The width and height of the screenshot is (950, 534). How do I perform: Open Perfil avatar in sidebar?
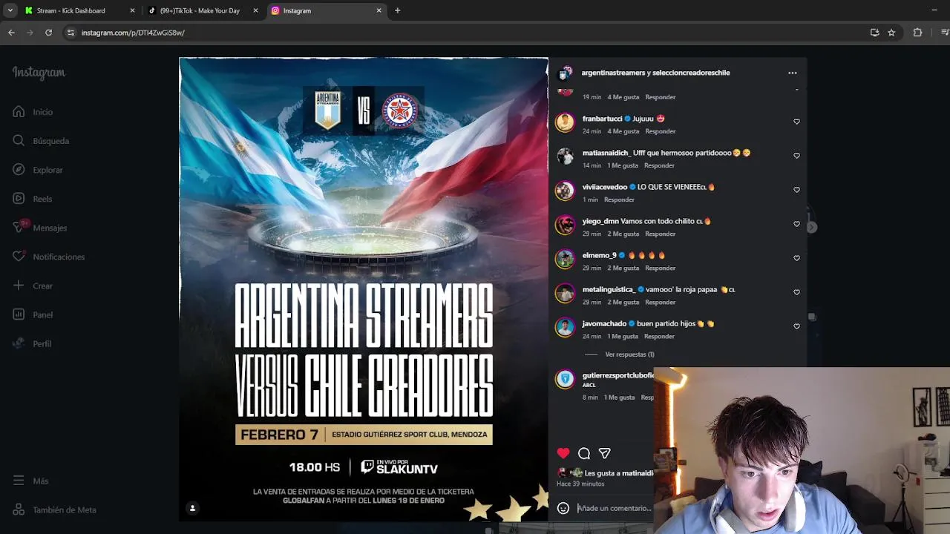pyautogui.click(x=19, y=343)
